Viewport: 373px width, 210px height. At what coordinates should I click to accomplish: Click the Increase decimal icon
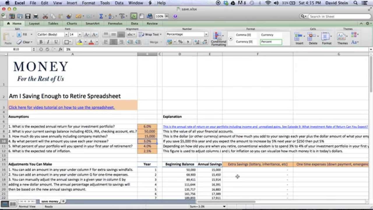197,42
